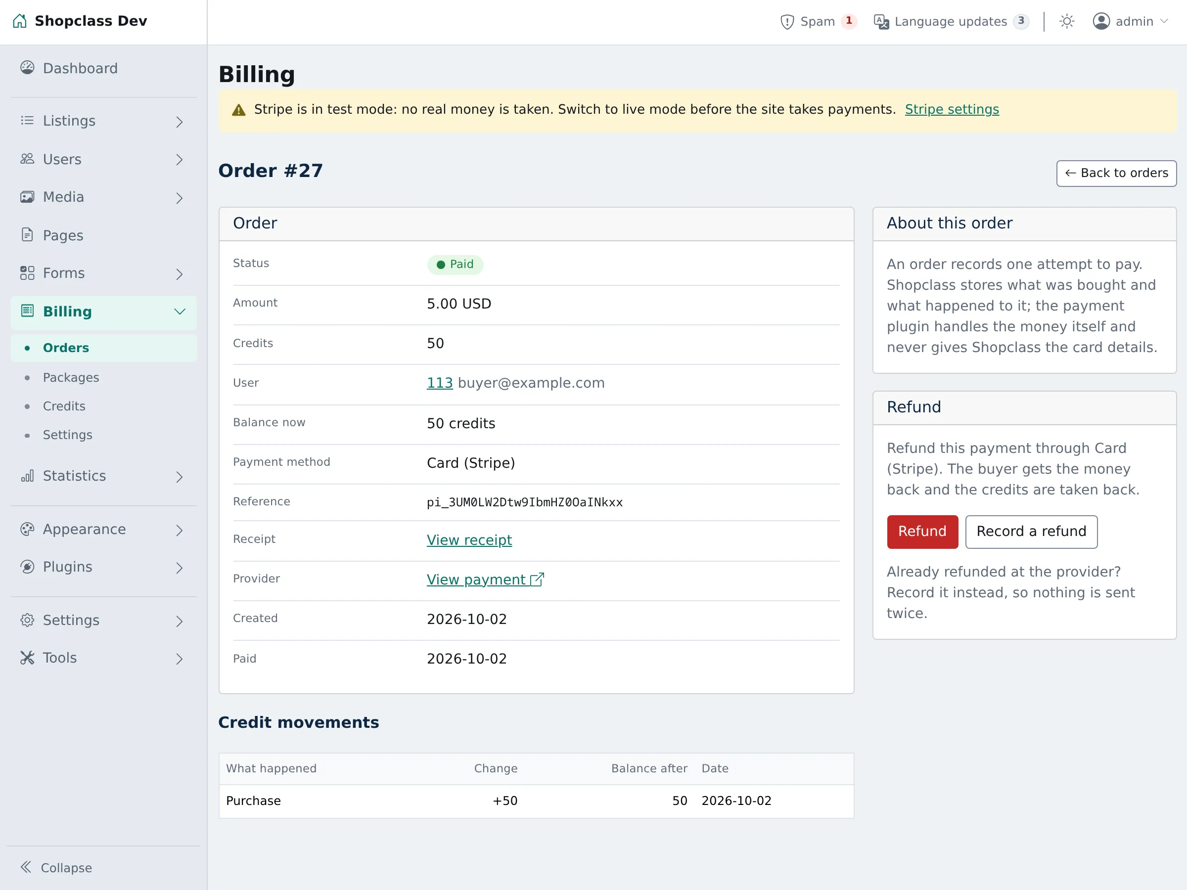Click the Tools wrench icon

click(27, 658)
